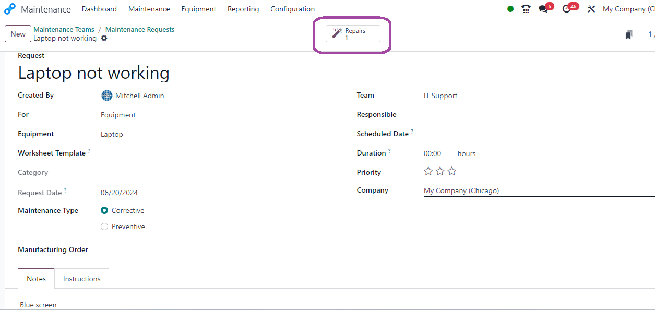Switch to the Instructions tab
655x310 pixels.
tap(81, 279)
